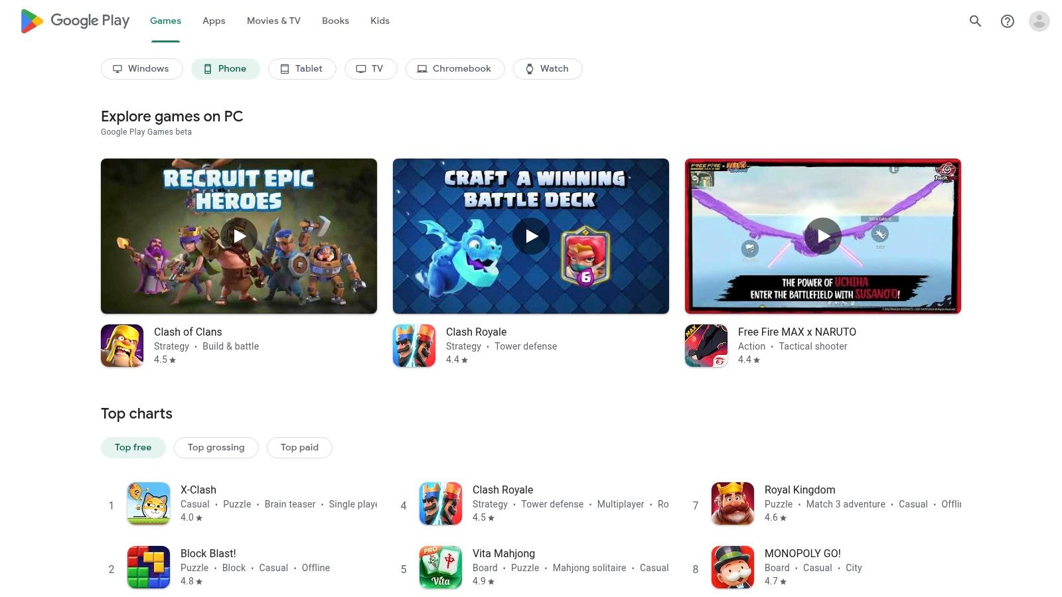Open the Top paid chart
Image resolution: width=1062 pixels, height=597 pixels.
[299, 447]
